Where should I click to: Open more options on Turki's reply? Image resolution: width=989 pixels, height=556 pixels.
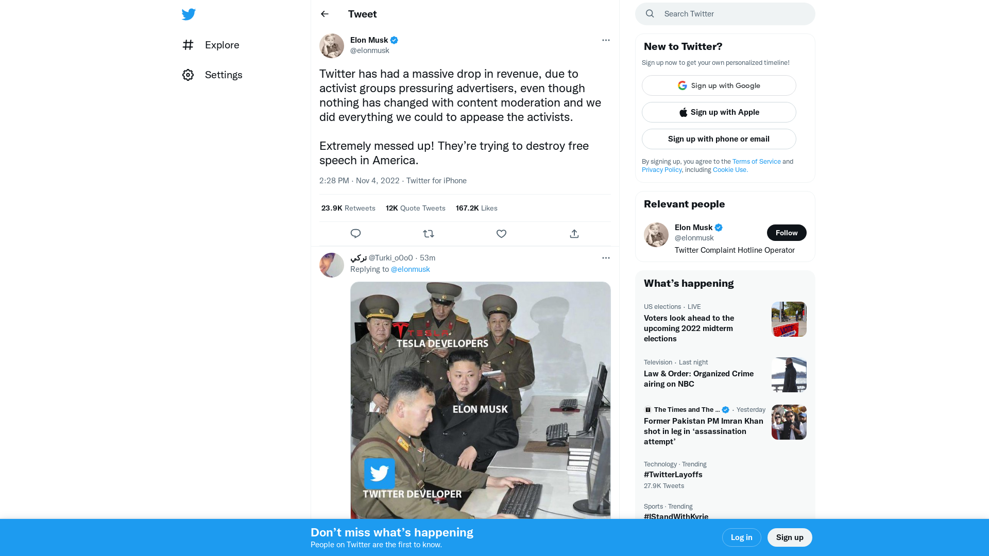(x=606, y=258)
